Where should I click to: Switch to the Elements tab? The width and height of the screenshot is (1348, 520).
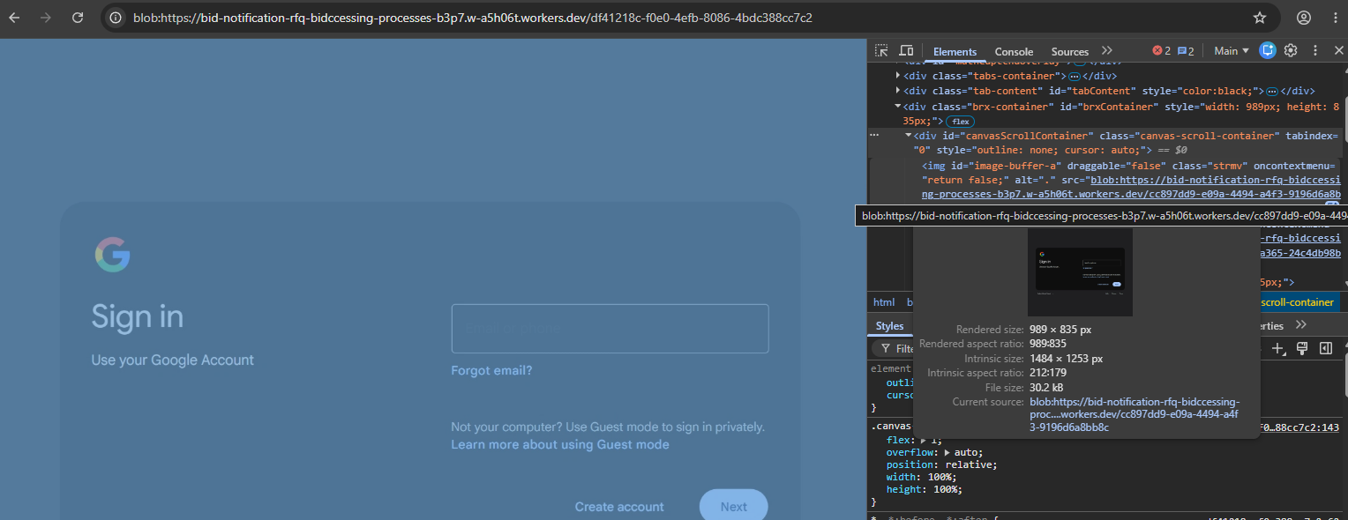pos(955,52)
